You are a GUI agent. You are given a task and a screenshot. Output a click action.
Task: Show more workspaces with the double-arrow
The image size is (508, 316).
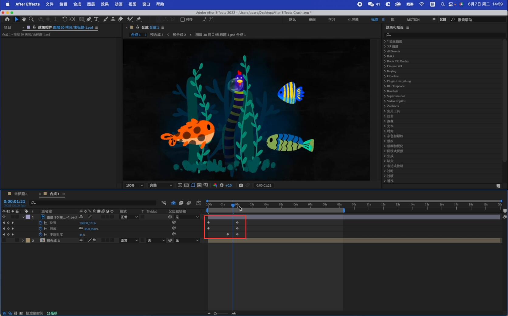(434, 19)
